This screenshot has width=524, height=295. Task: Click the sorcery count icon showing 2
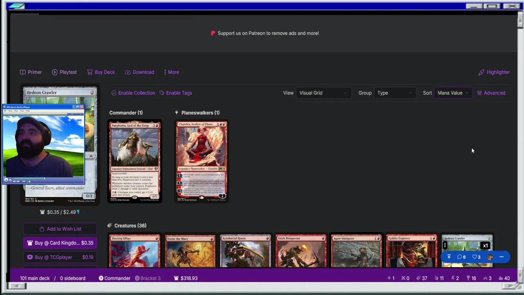(455, 278)
